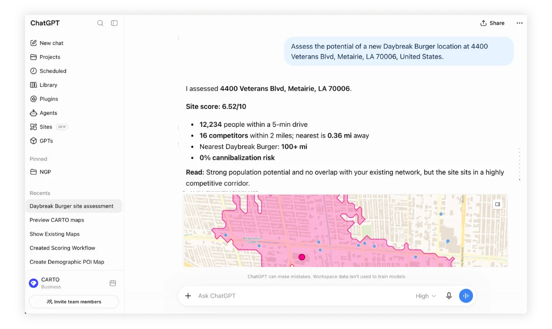Click the Plugins icon

(34, 99)
